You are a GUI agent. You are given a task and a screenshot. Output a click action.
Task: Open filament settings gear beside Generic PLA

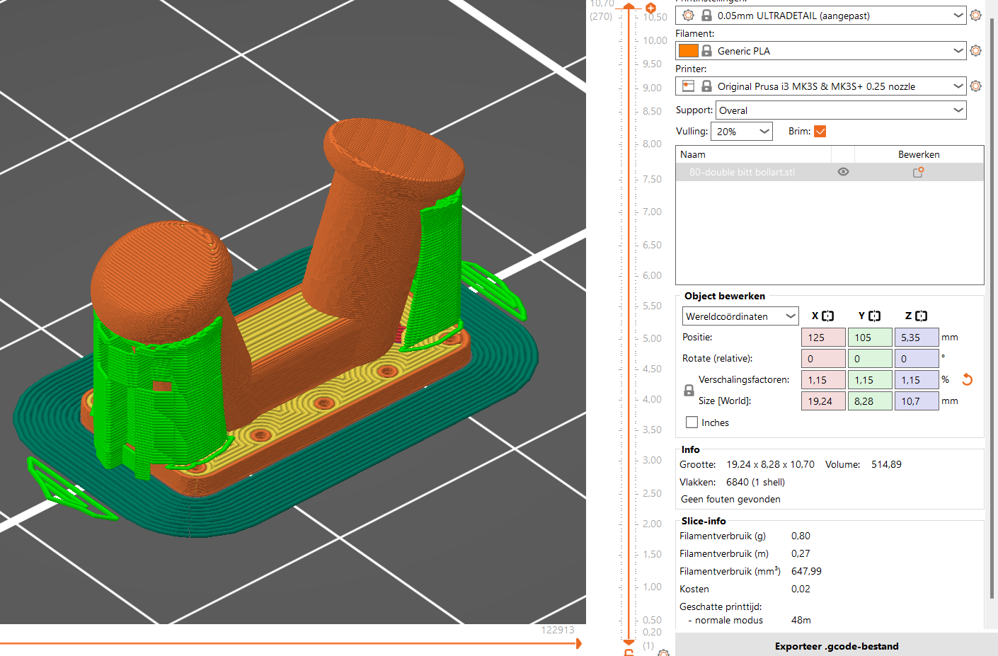[975, 50]
